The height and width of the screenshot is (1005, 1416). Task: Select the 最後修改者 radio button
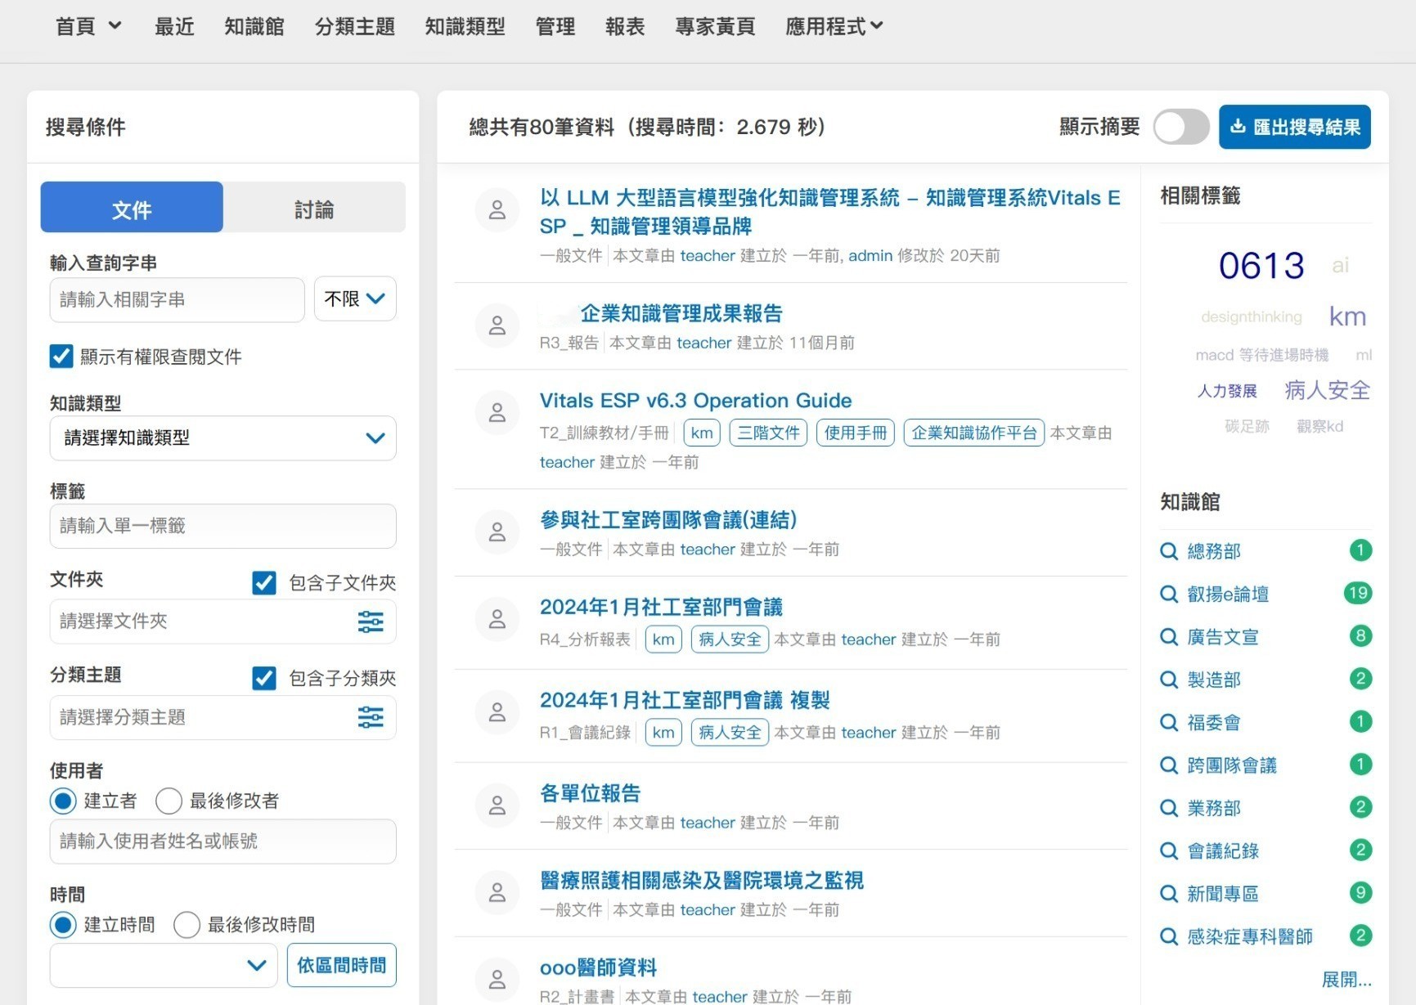pyautogui.click(x=169, y=801)
